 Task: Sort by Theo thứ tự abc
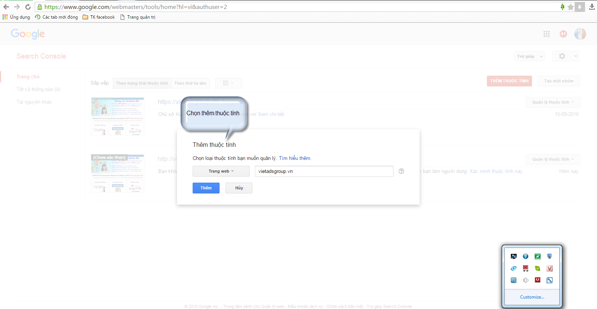click(x=190, y=83)
